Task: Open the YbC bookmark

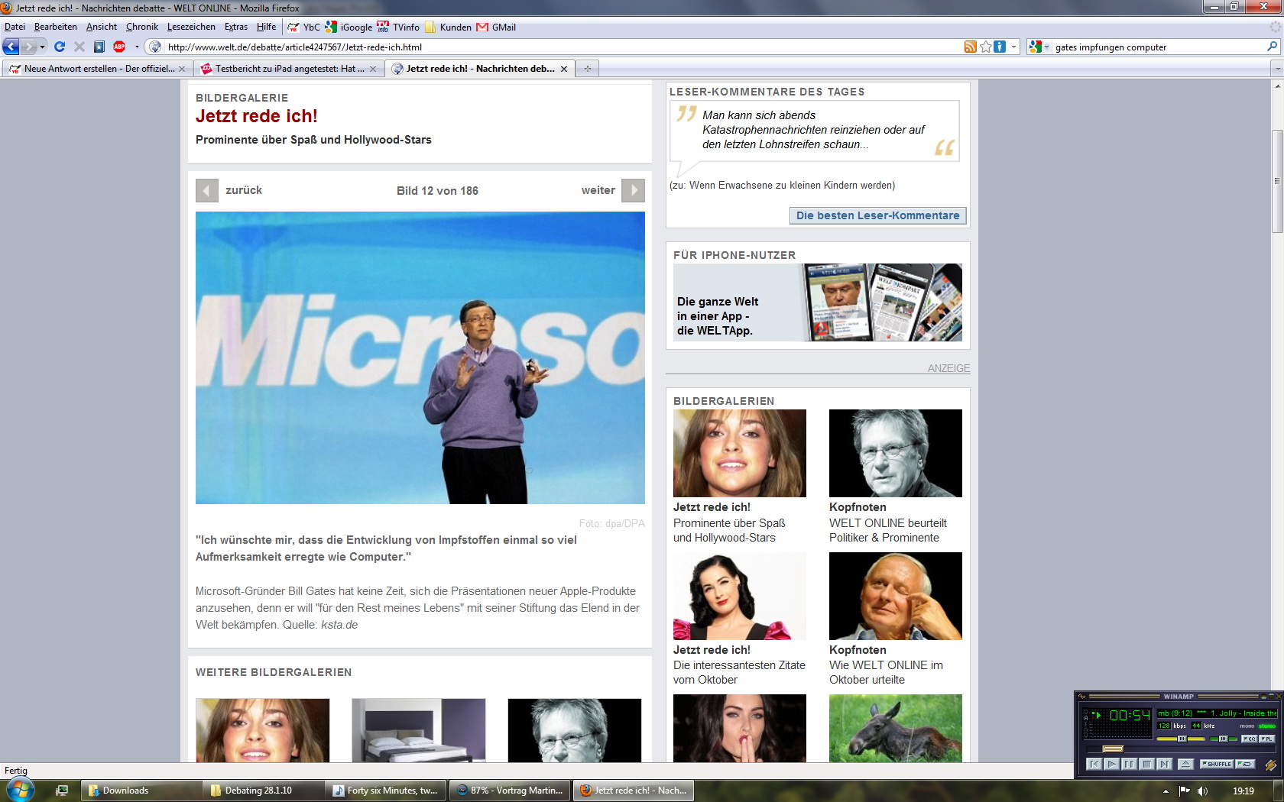Action: click(304, 27)
